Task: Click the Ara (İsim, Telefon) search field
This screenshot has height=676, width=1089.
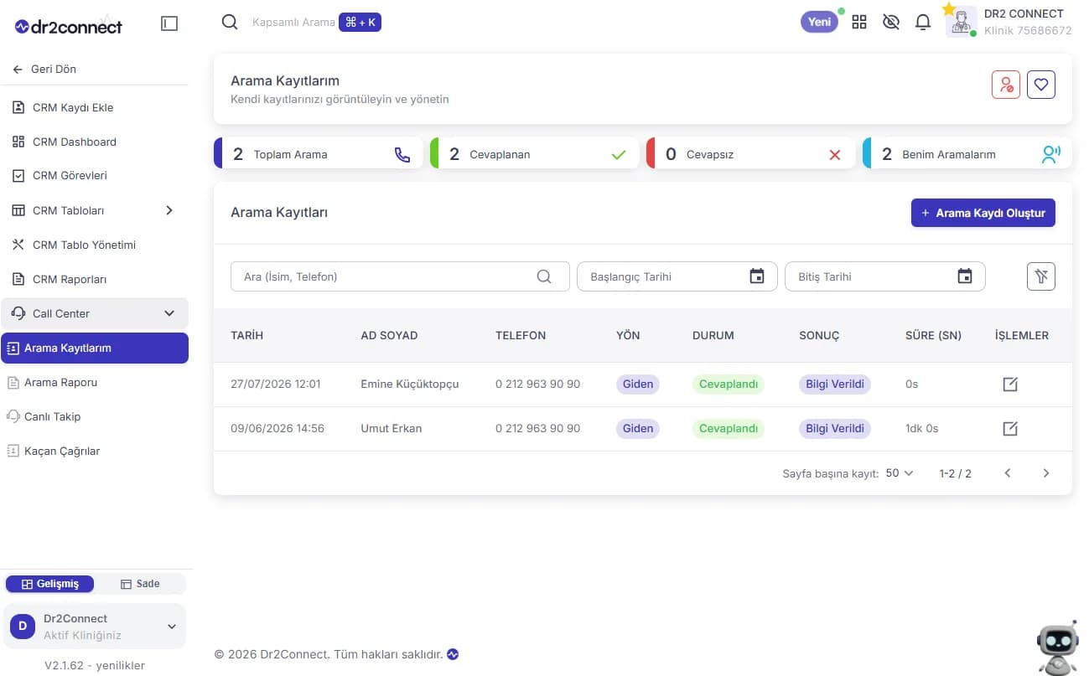Action: click(x=400, y=276)
